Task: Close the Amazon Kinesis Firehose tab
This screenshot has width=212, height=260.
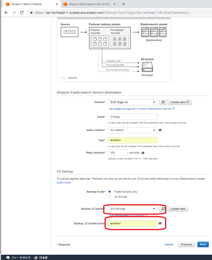Action: point(57,4)
